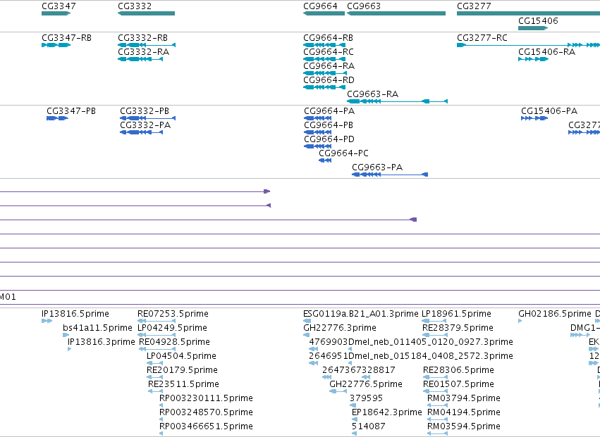Click the CG9664-RC transcript
600x437 pixels.
[324, 59]
